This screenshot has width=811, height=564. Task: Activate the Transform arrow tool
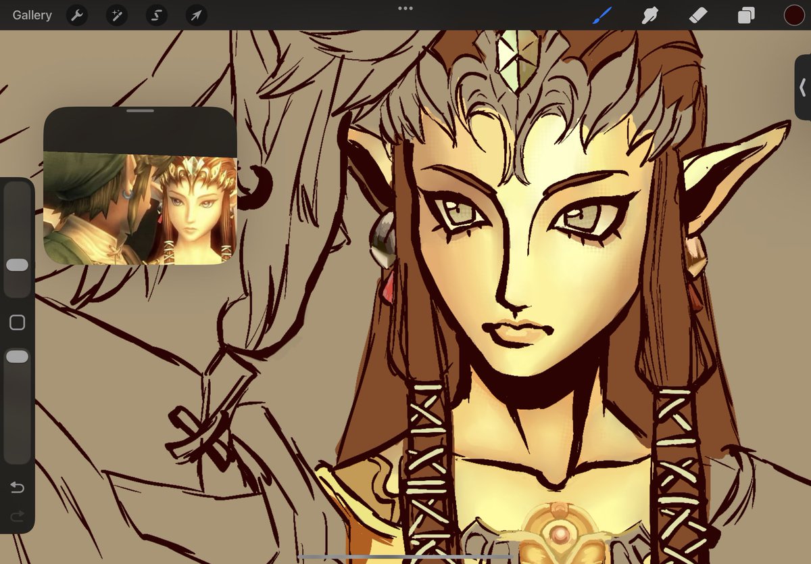click(x=196, y=15)
